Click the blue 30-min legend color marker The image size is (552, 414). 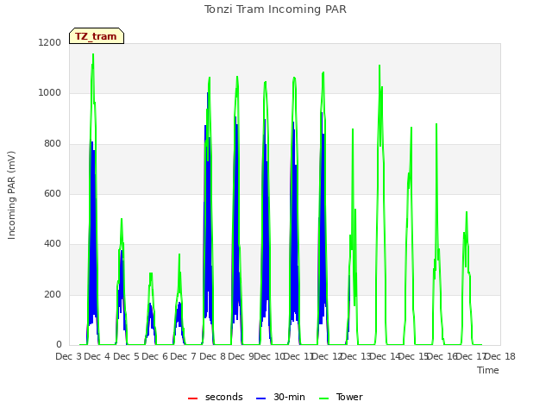point(260,398)
